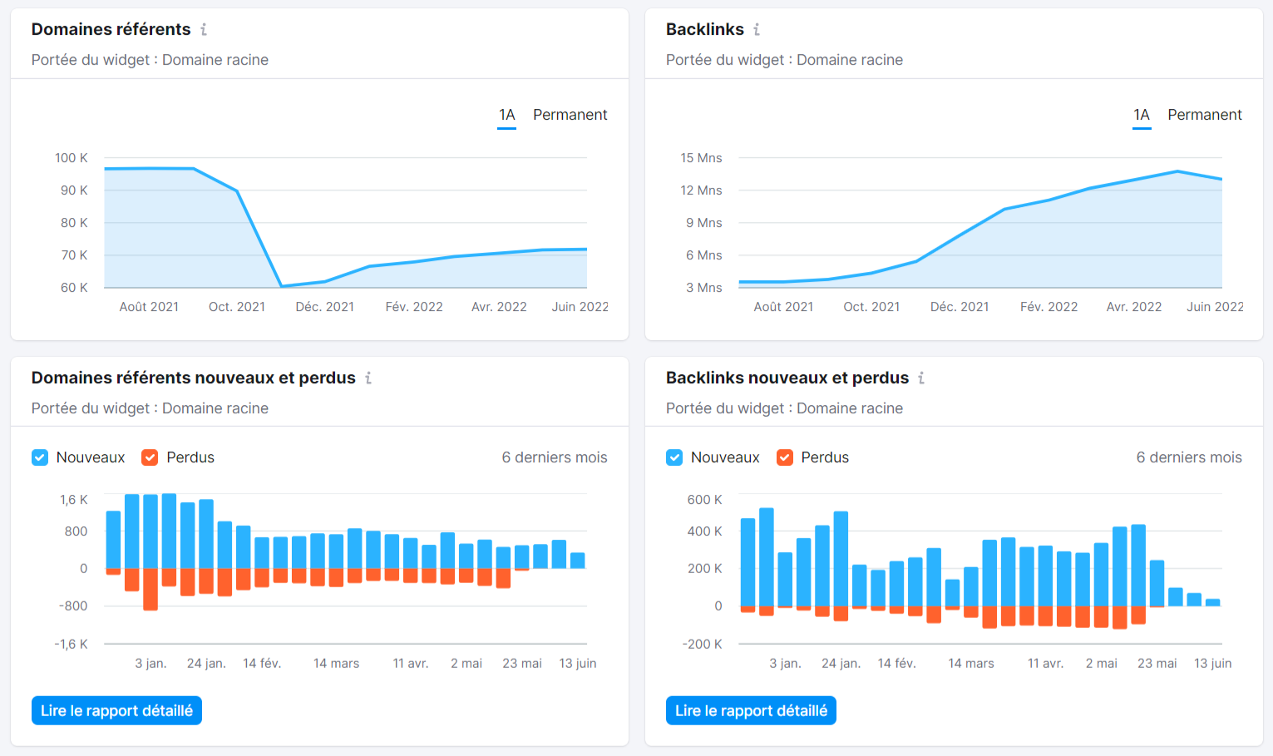Open the detailed report for referring domains
Viewport: 1273px width, 756px height.
tap(116, 709)
